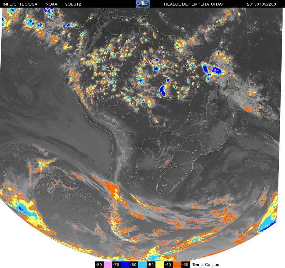
Task: Select the INPE/CPTEC/DSA header text
Action: 20,4
